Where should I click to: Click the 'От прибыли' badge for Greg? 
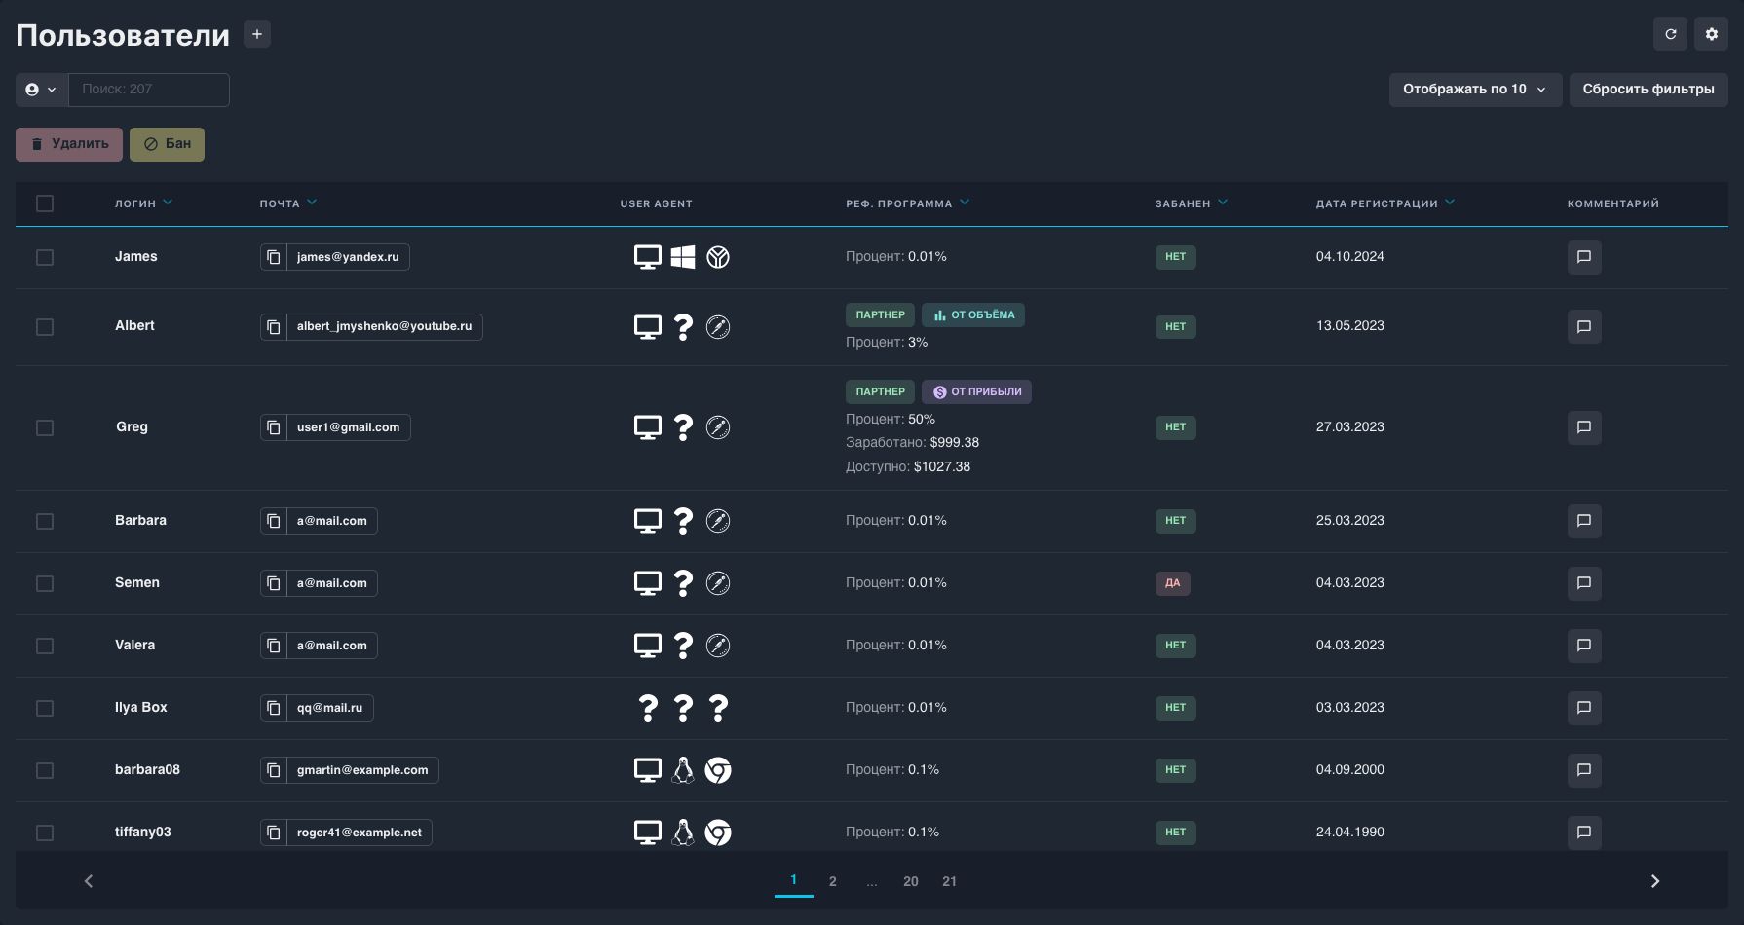coord(976,391)
